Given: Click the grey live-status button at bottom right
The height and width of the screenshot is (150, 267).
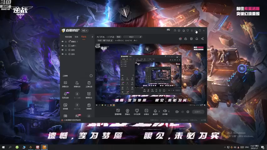Looking at the screenshot, I should click(198, 112).
